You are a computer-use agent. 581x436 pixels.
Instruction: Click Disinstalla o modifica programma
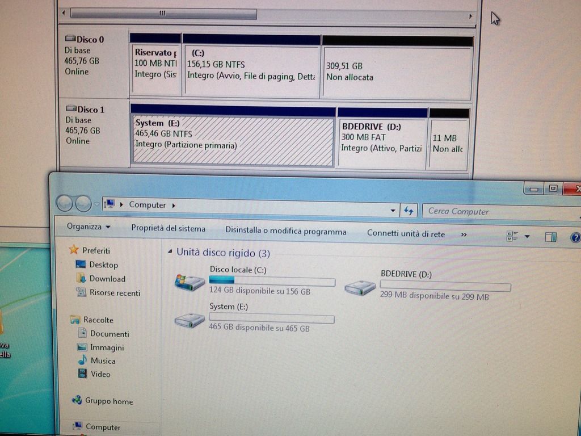[285, 232]
